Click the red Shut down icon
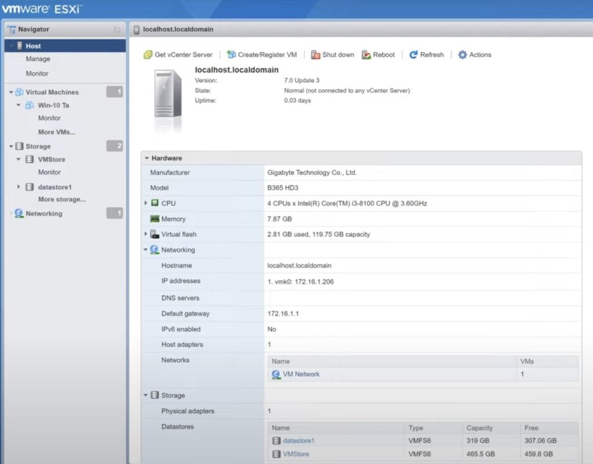This screenshot has height=464, width=593. (x=316, y=55)
